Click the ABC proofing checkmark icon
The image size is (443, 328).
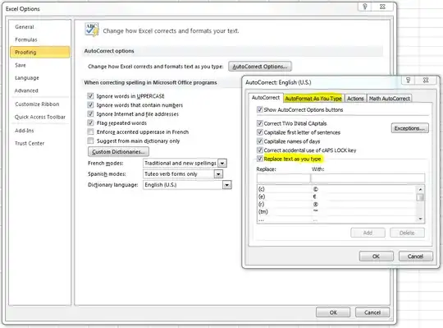92,30
